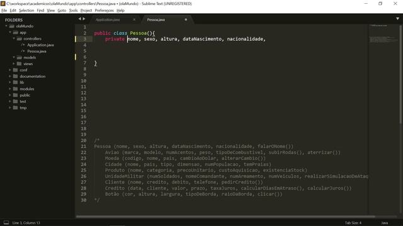Open the Tools menu
403x226 pixels.
73,11
